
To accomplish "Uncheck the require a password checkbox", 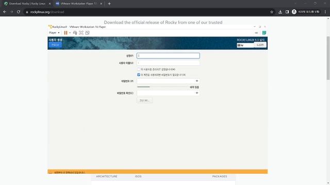I will (x=139, y=75).
